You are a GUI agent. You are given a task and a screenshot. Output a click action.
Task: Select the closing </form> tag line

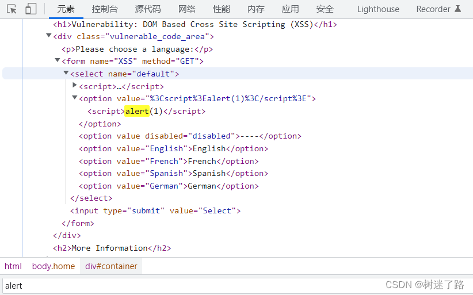pos(78,223)
